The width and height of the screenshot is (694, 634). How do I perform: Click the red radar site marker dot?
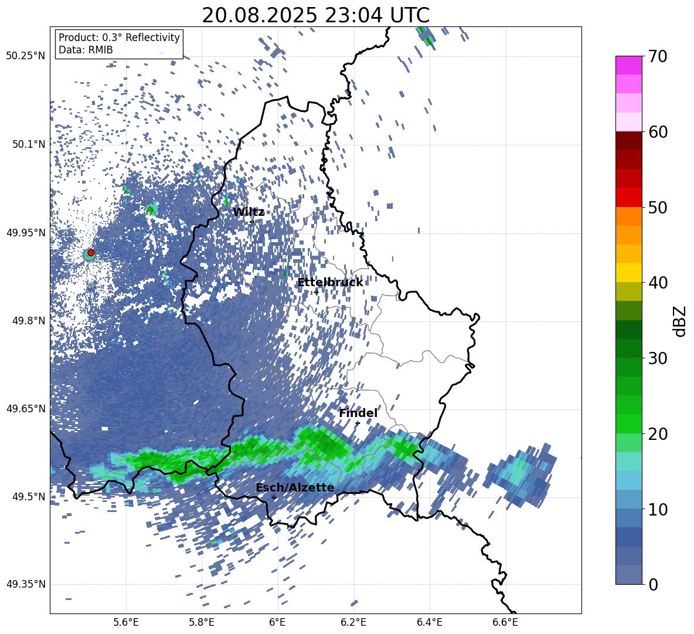pyautogui.click(x=91, y=253)
